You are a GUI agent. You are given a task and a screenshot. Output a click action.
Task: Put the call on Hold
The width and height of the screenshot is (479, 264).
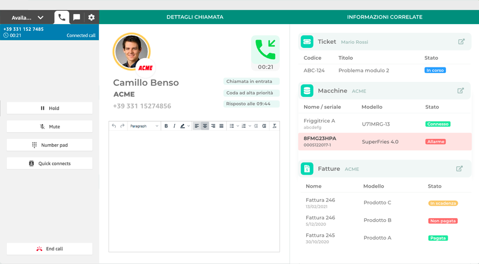49,108
